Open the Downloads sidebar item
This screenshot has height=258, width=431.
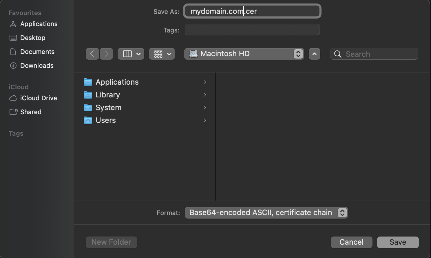37,66
